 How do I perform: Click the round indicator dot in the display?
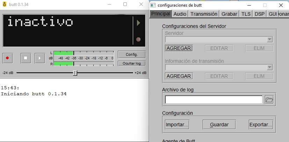pyautogui.click(x=138, y=39)
